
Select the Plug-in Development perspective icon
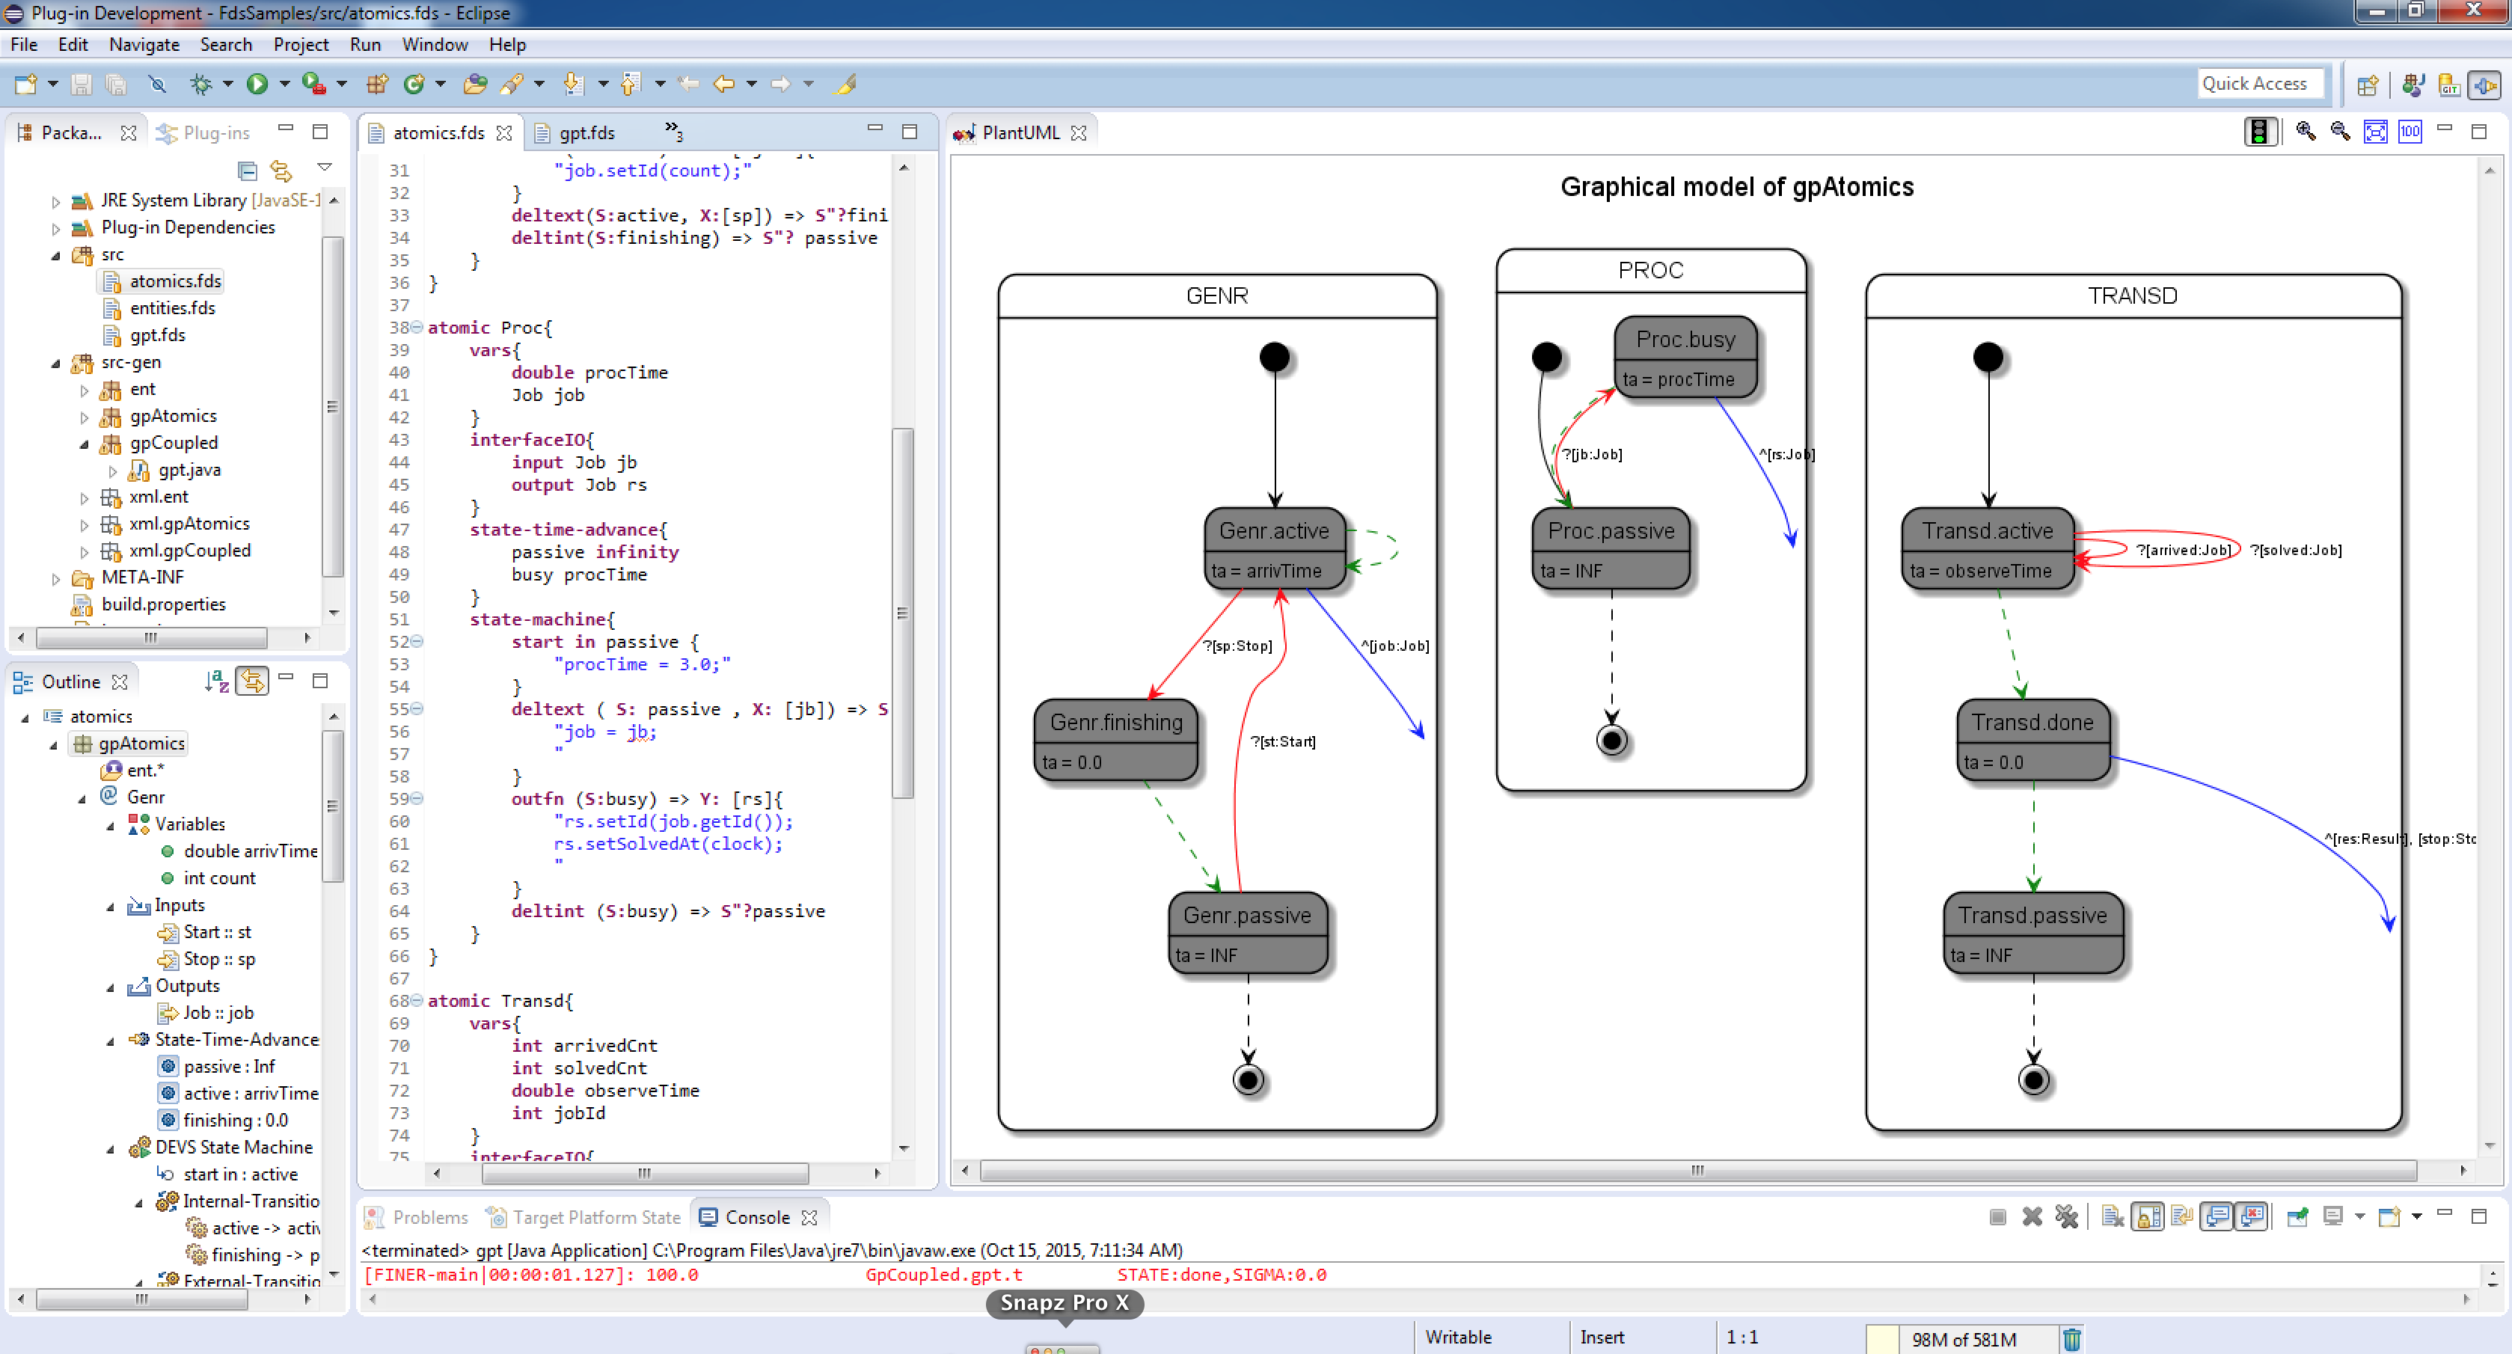coord(2485,85)
